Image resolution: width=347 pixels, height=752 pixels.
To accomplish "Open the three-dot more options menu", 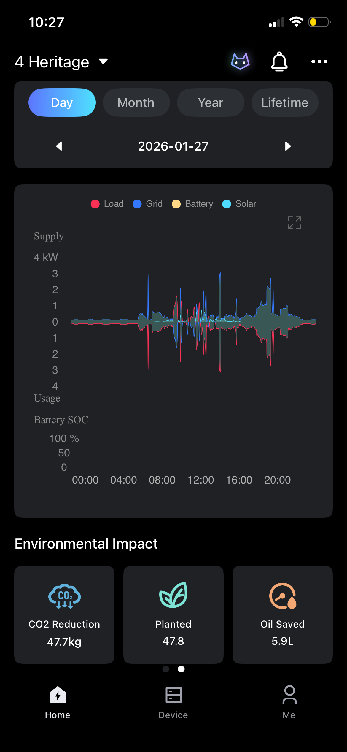I will 319,61.
